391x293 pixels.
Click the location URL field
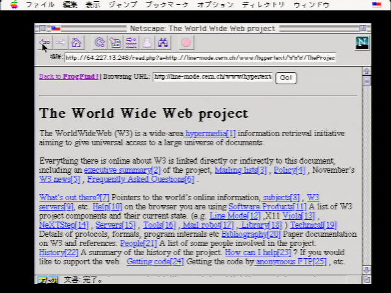[200, 57]
